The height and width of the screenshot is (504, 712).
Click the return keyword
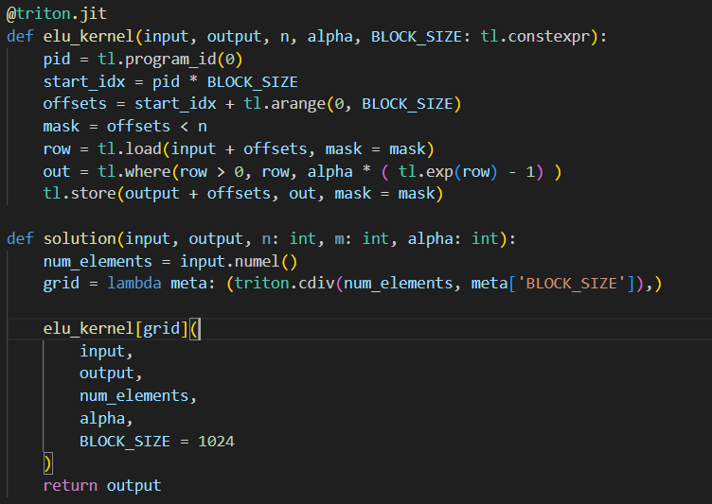click(70, 486)
